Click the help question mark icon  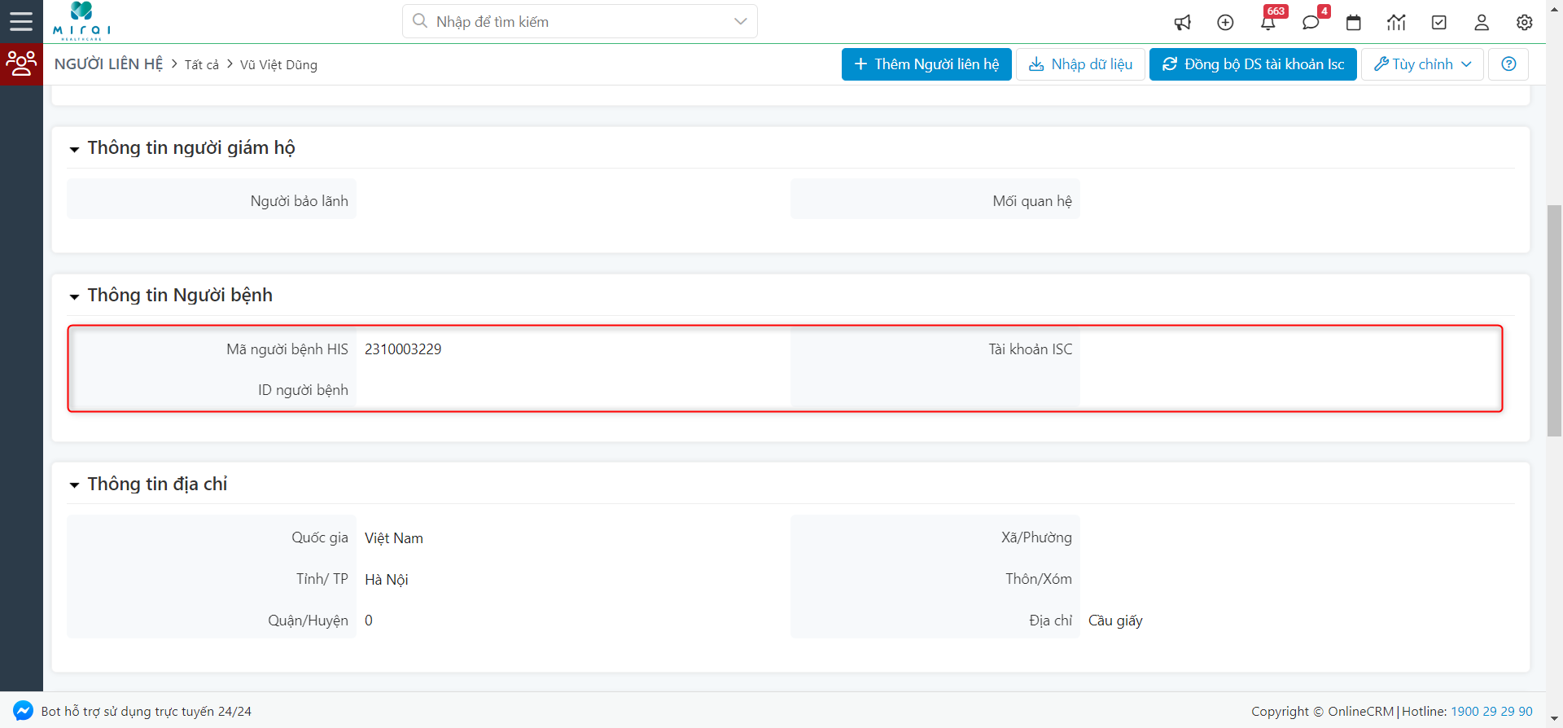click(1508, 64)
